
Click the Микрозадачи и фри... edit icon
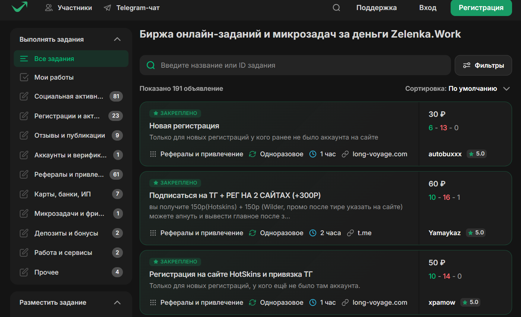point(24,214)
